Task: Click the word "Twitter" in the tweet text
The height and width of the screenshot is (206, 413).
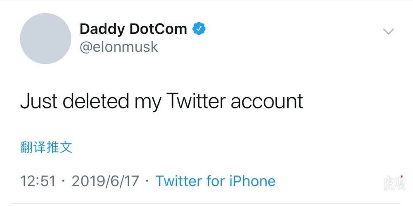Action: [x=196, y=101]
